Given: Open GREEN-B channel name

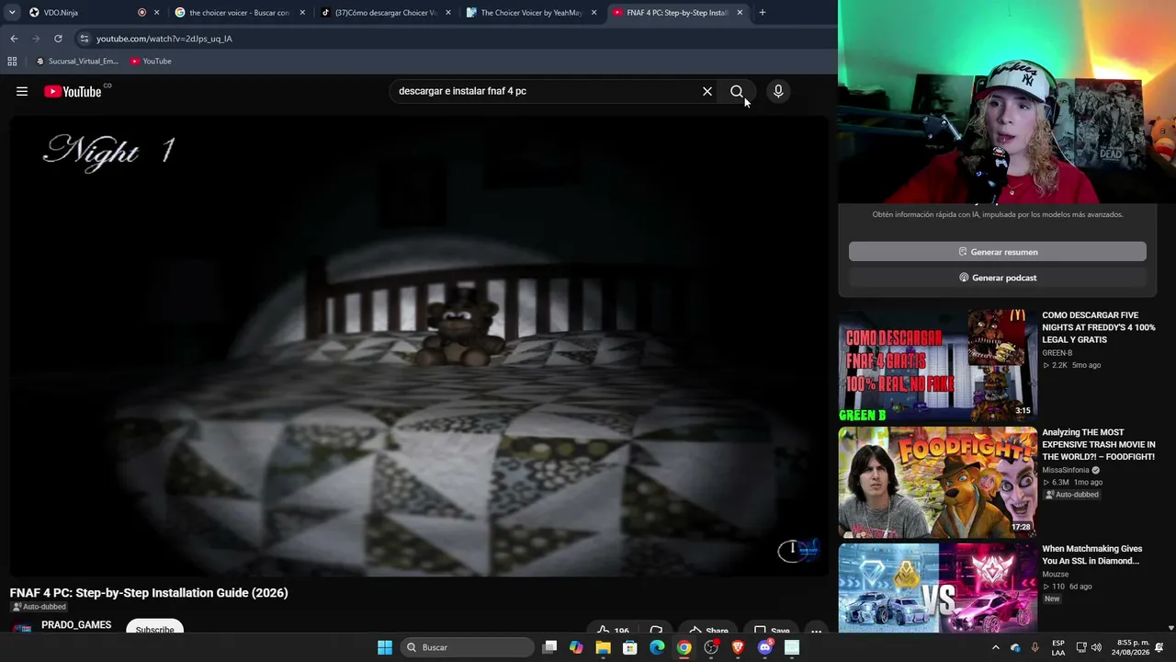Looking at the screenshot, I should click(1057, 353).
